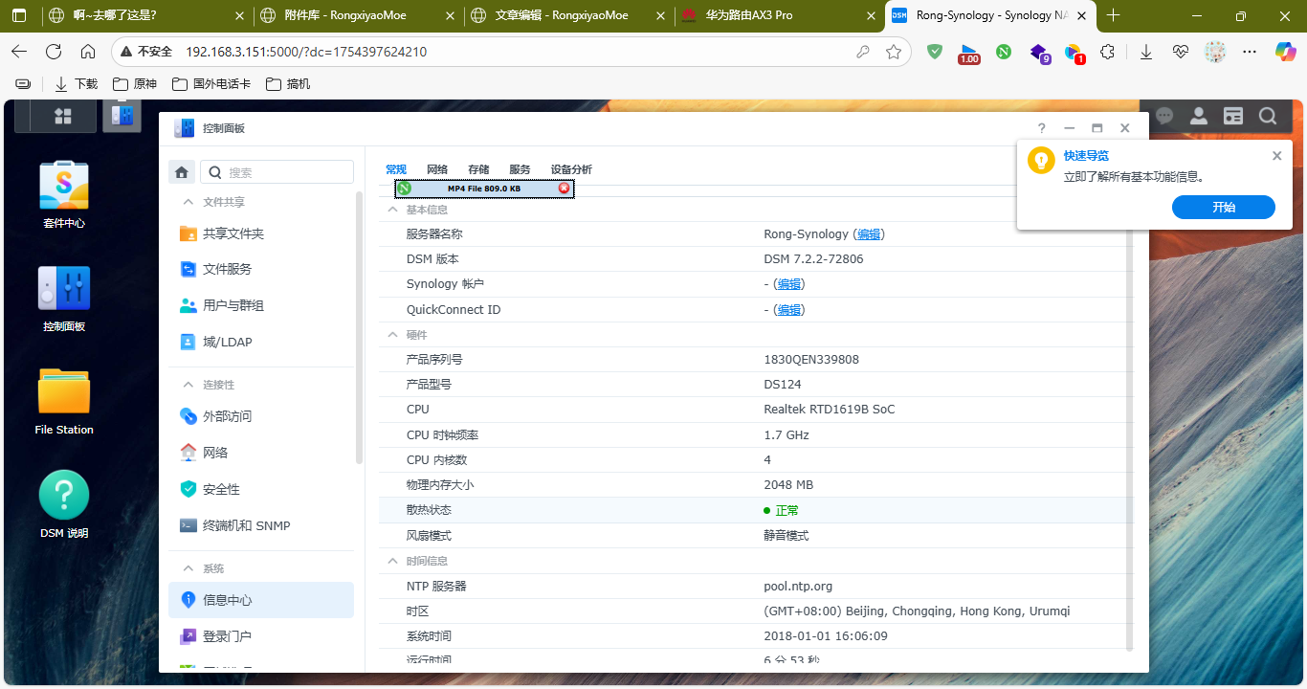Click the 1830QEN339808 serial number value
The height and width of the screenshot is (689, 1307).
coord(811,360)
